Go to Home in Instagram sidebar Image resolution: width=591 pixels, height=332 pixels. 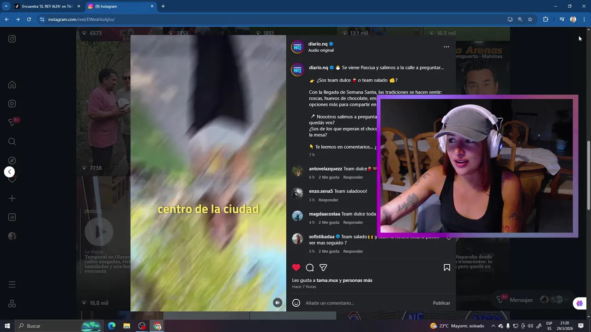click(12, 85)
